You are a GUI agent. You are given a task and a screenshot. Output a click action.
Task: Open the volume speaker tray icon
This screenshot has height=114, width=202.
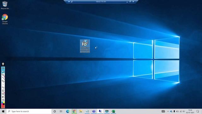tap(184, 111)
